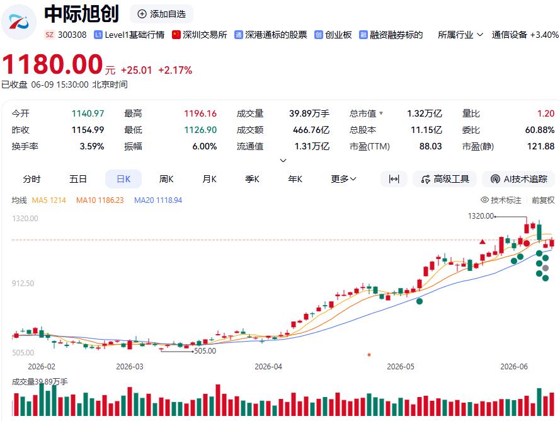Click the 2026-04 date axis label

(268, 367)
